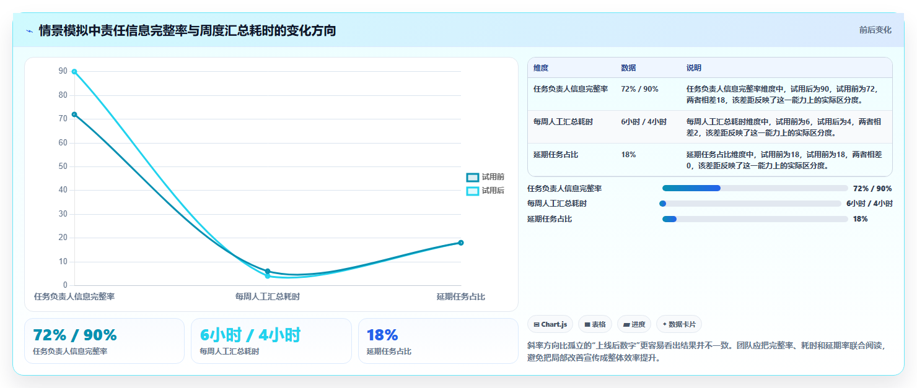Click x-axis label 任务负责人信息完整率
The height and width of the screenshot is (388, 917).
[74, 296]
